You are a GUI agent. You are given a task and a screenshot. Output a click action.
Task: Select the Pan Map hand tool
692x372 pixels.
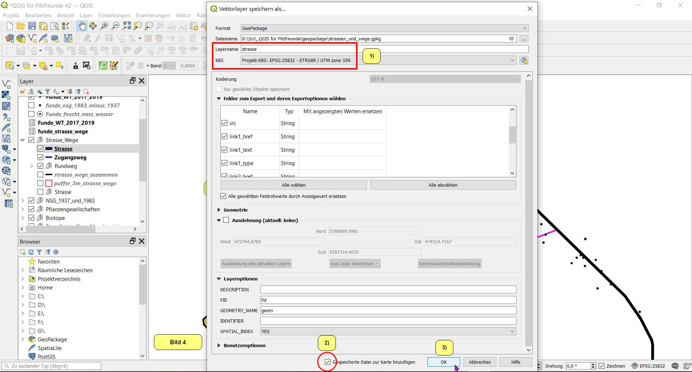(x=82, y=26)
